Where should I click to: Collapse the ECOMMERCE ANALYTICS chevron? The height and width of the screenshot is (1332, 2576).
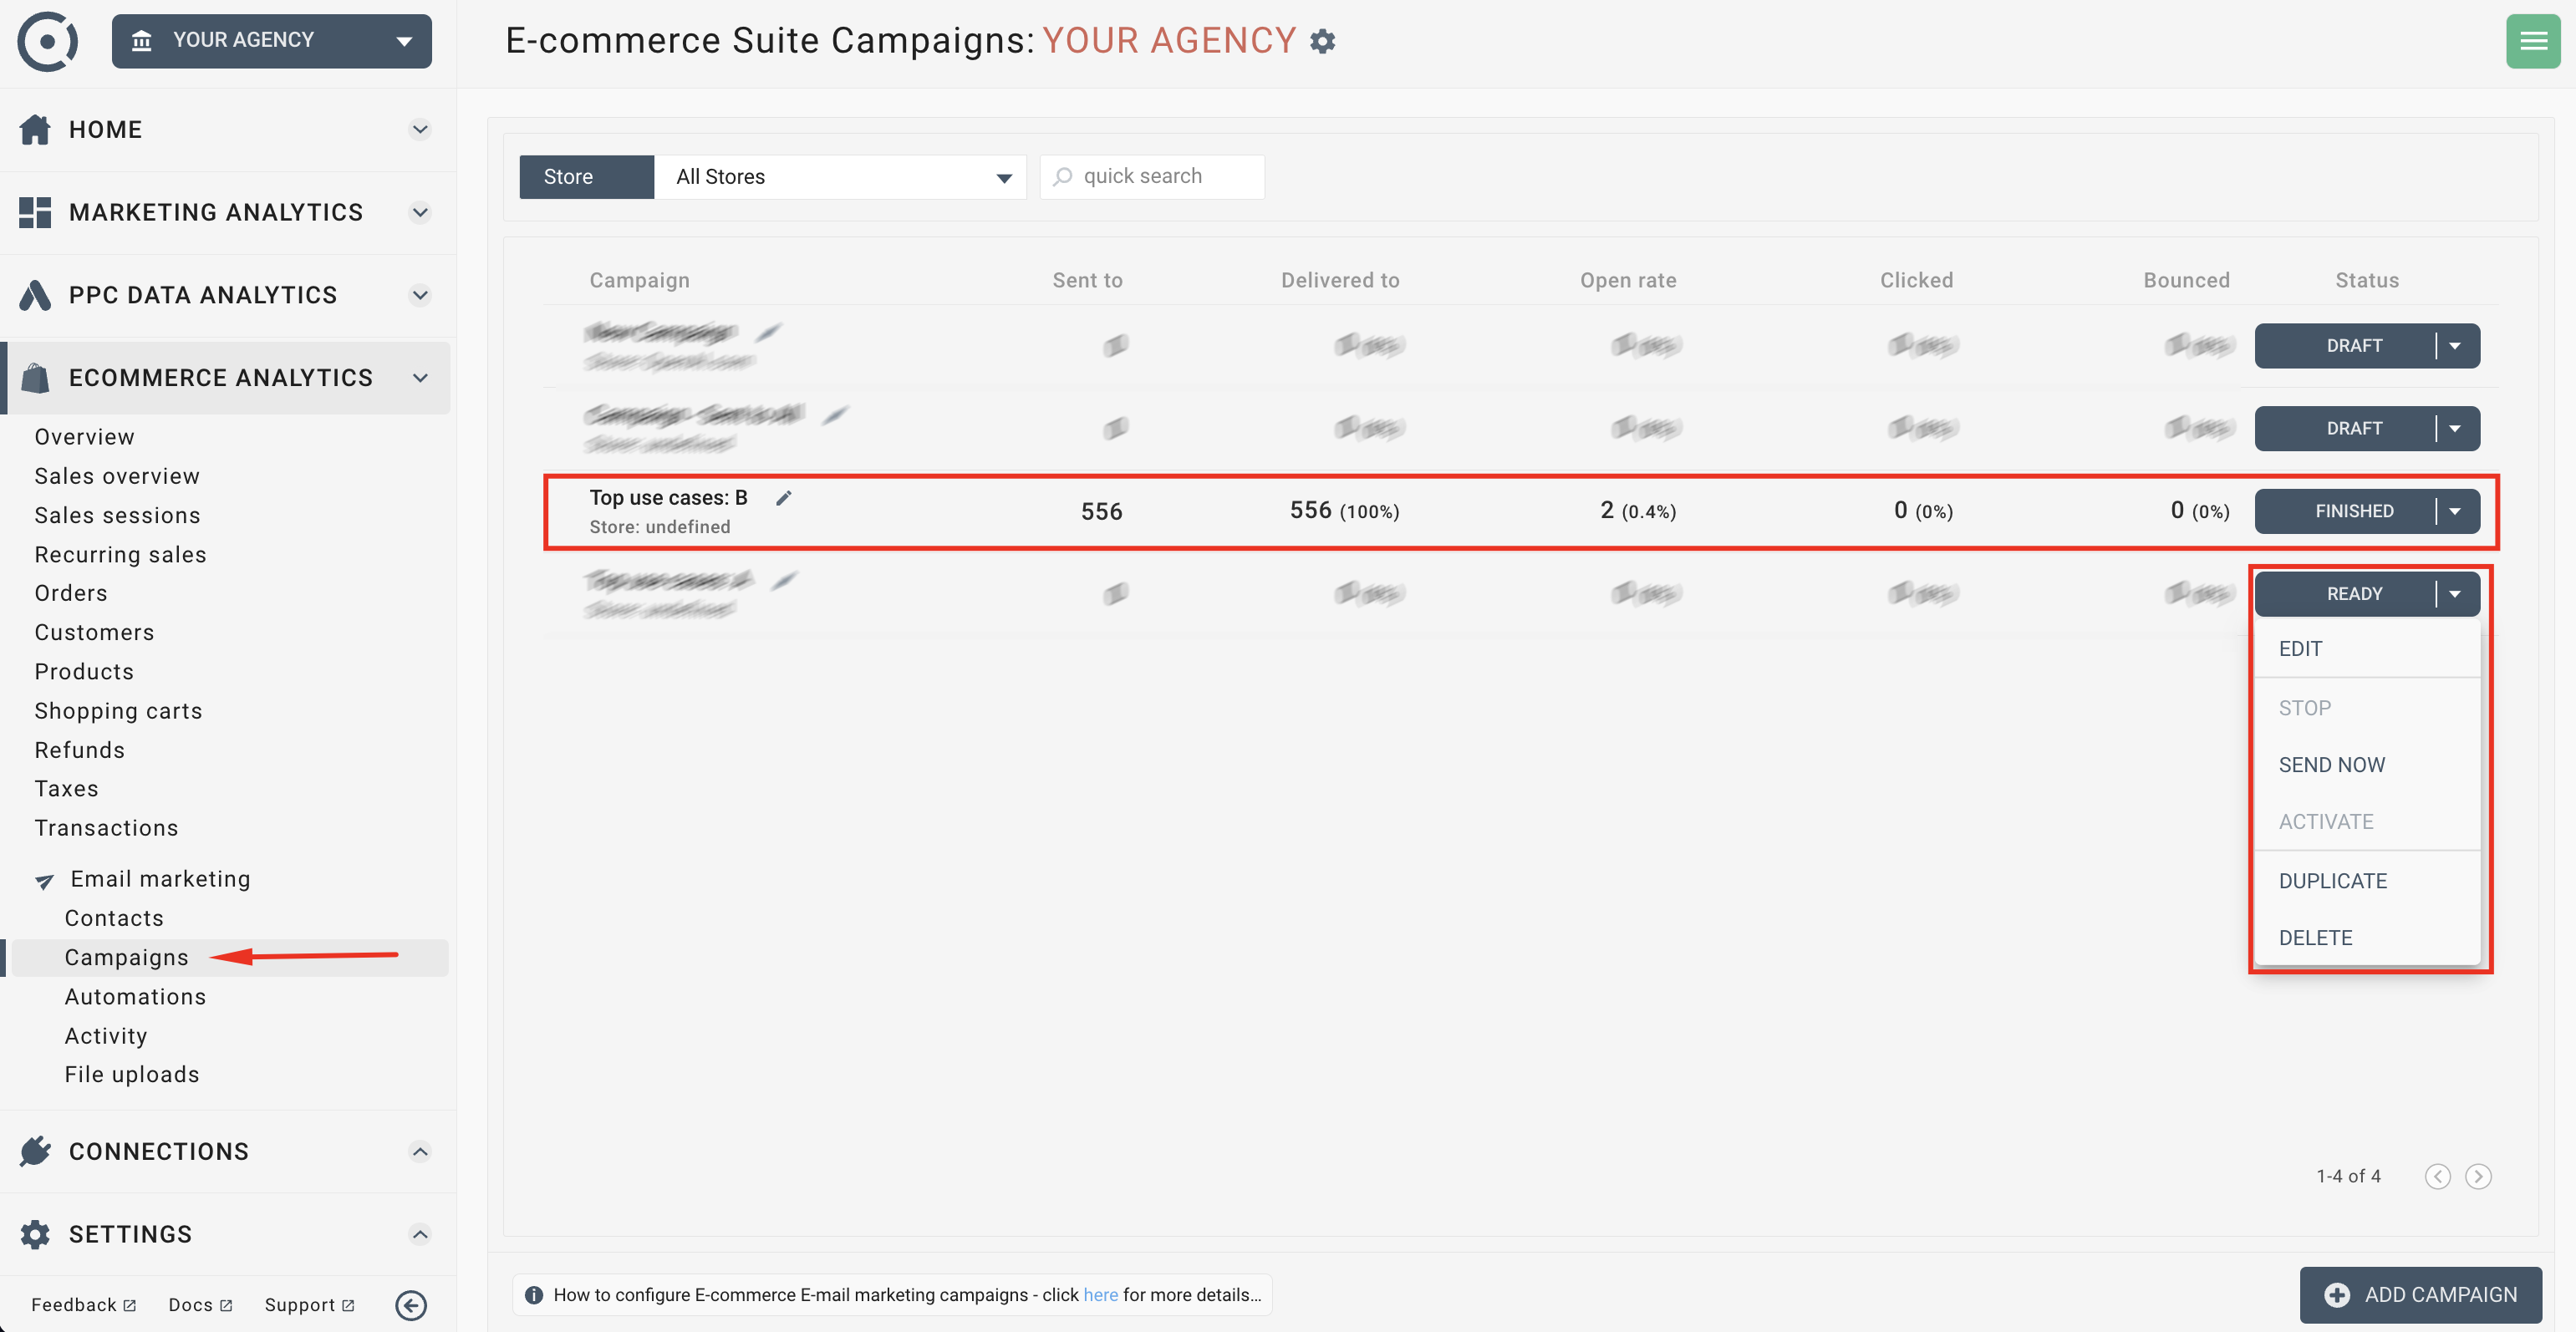pyautogui.click(x=420, y=378)
